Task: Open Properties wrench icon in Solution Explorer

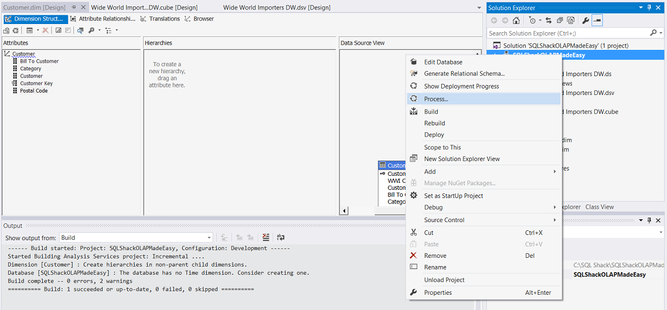Action: coord(585,21)
